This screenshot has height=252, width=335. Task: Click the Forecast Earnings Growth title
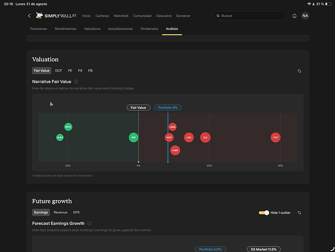58,223
